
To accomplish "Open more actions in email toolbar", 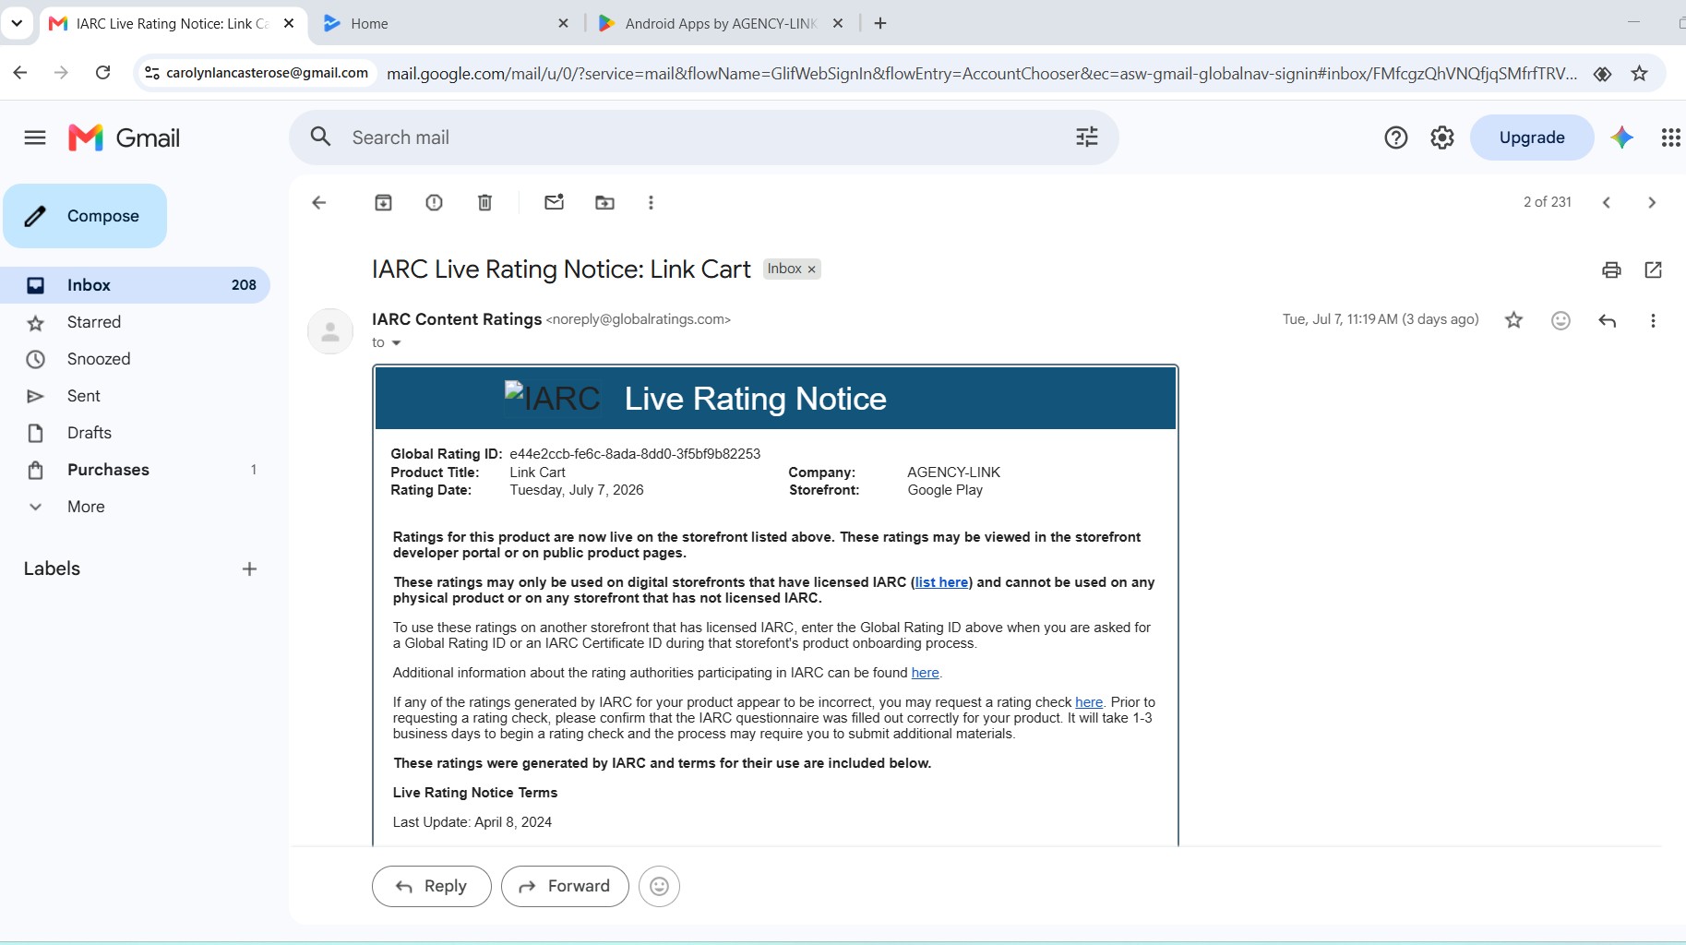I will [x=651, y=202].
